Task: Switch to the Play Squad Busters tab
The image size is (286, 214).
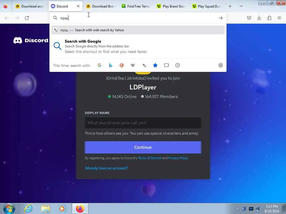Action: point(207,6)
